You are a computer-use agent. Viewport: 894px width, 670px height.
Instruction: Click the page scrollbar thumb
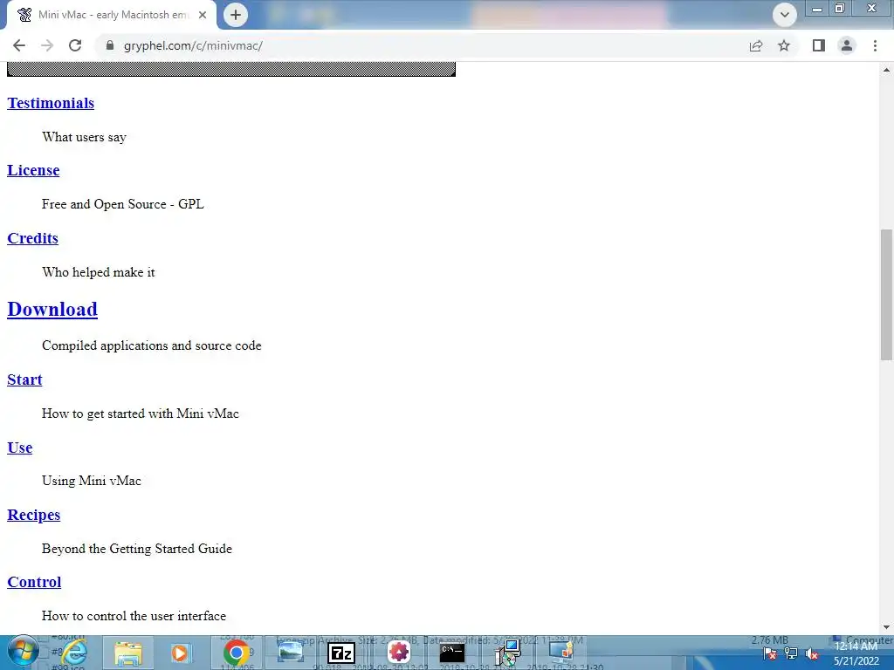click(x=886, y=295)
